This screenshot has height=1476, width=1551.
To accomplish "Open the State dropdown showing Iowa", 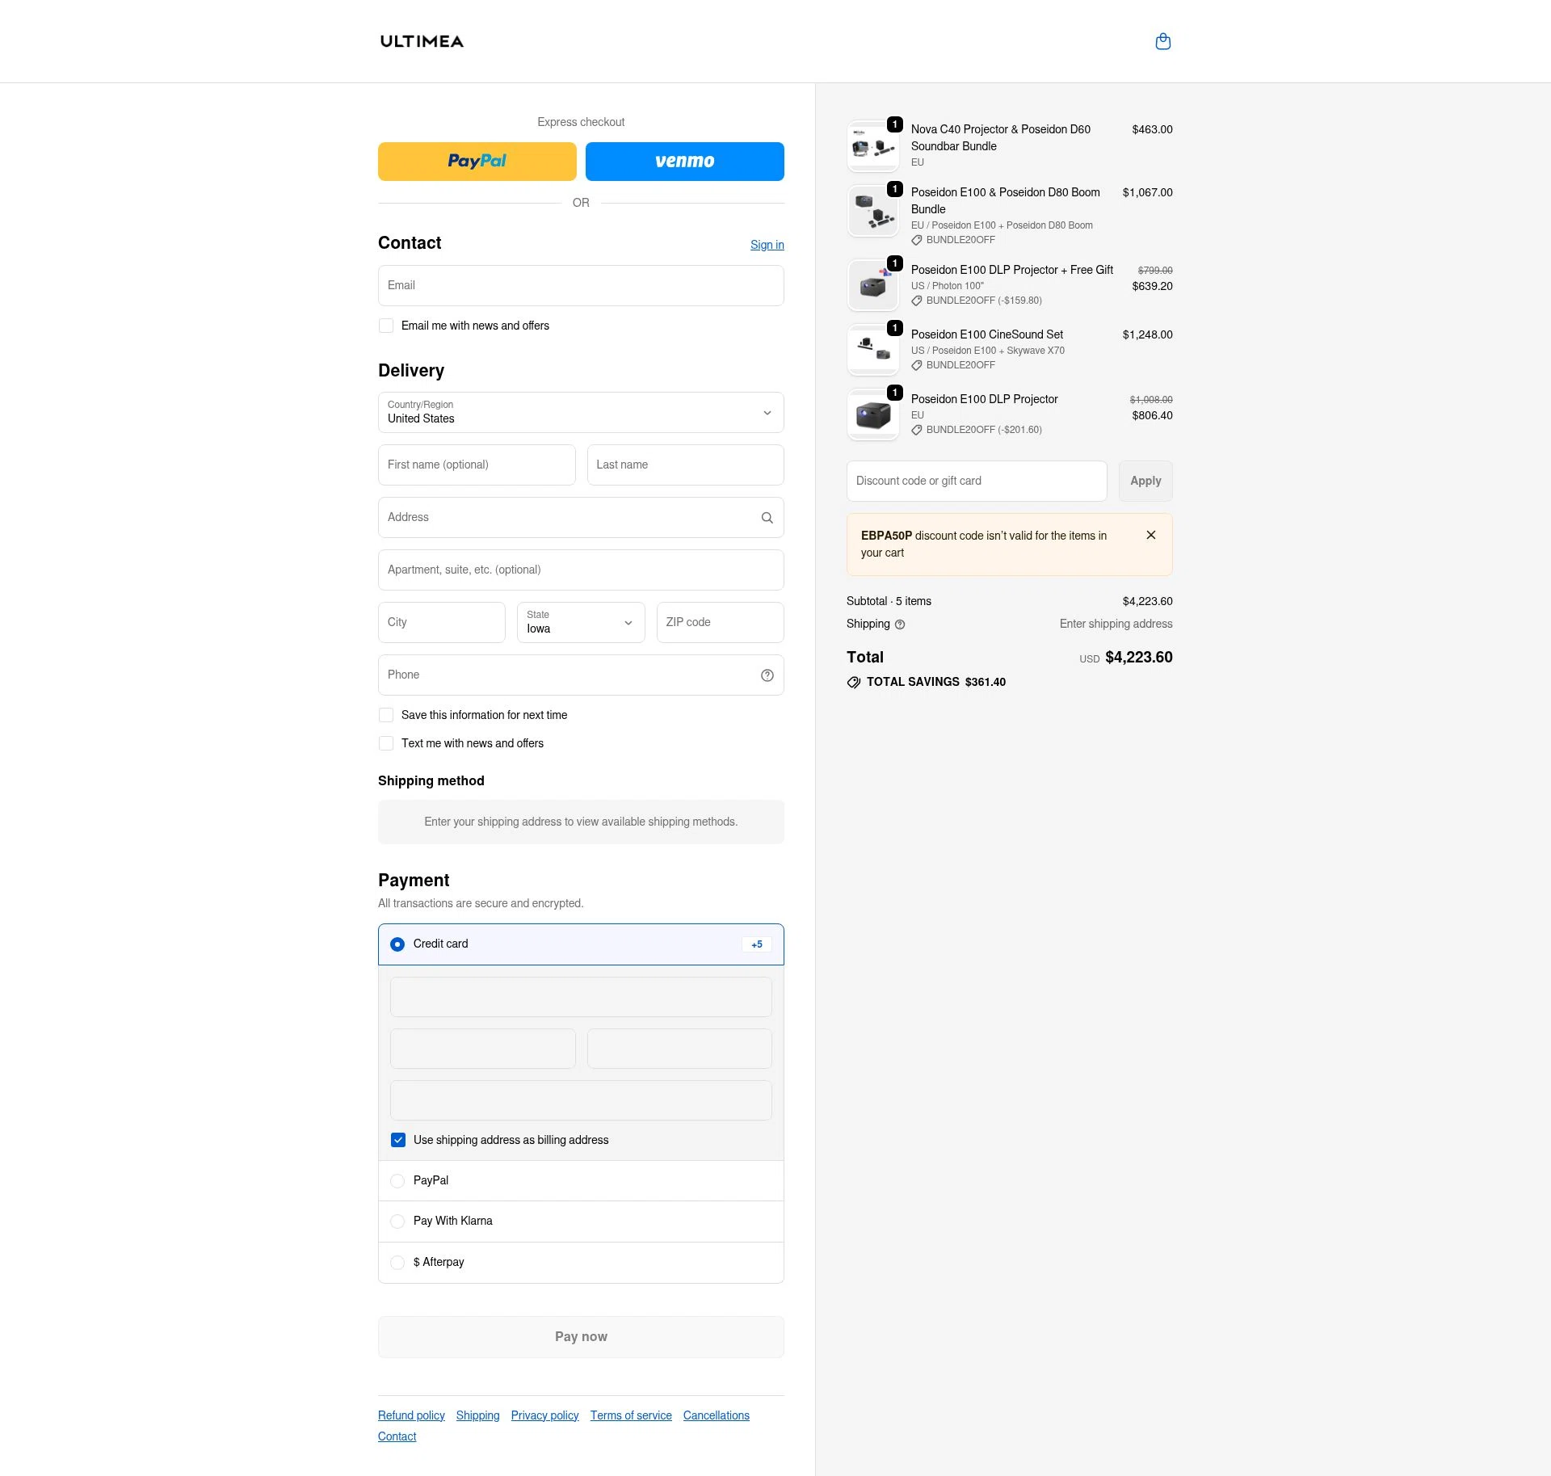I will (x=580, y=622).
